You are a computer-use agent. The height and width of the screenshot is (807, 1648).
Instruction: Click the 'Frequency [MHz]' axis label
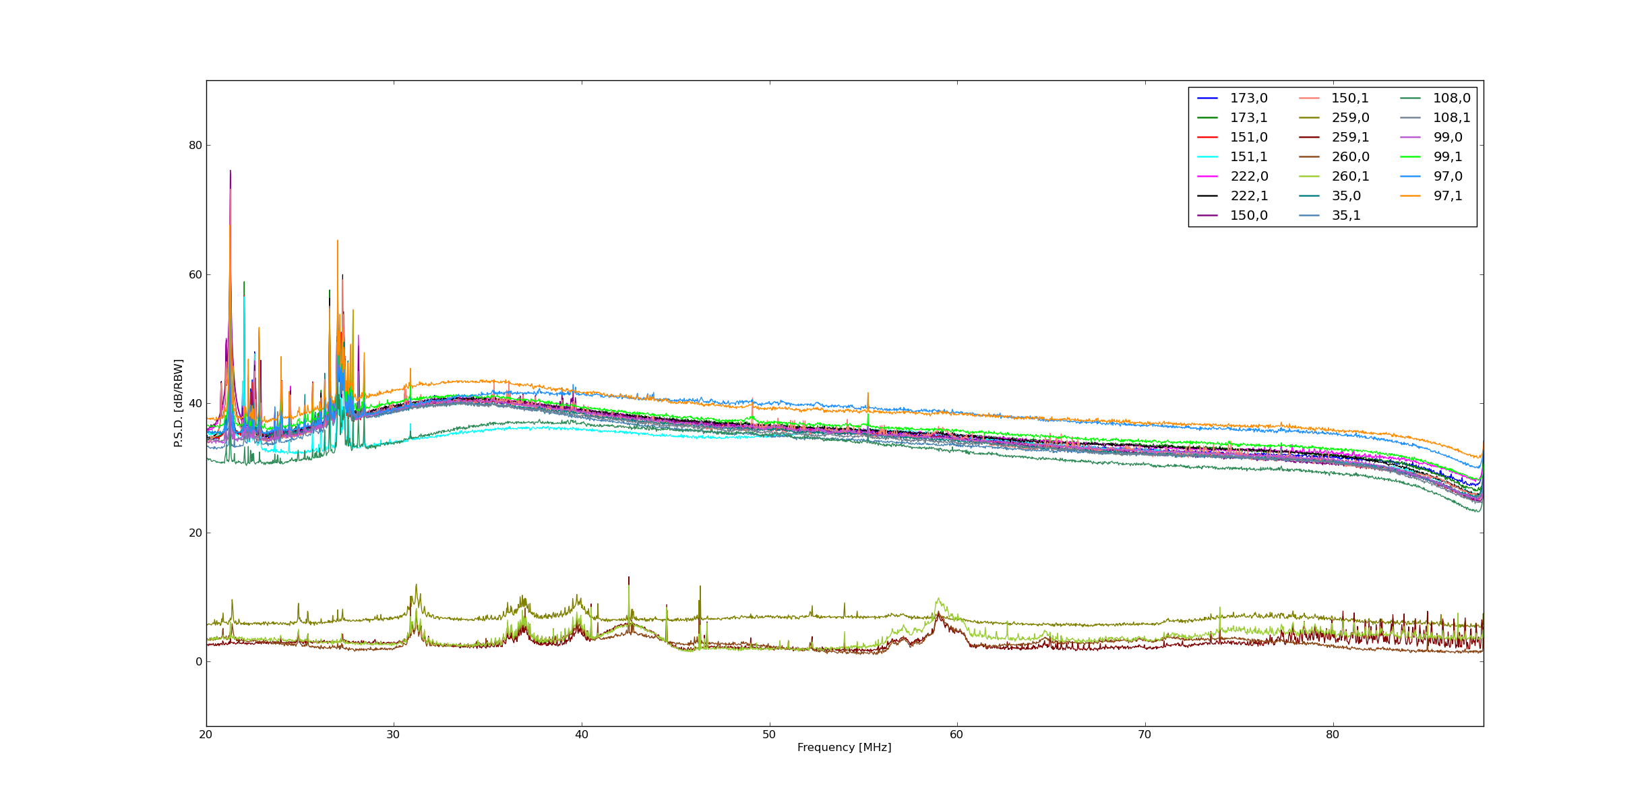(x=844, y=748)
